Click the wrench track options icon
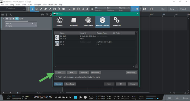Viewport: 190px width, 101px height. [x=11, y=15]
